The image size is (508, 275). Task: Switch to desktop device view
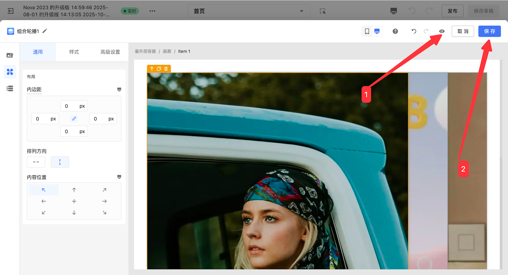tap(377, 31)
